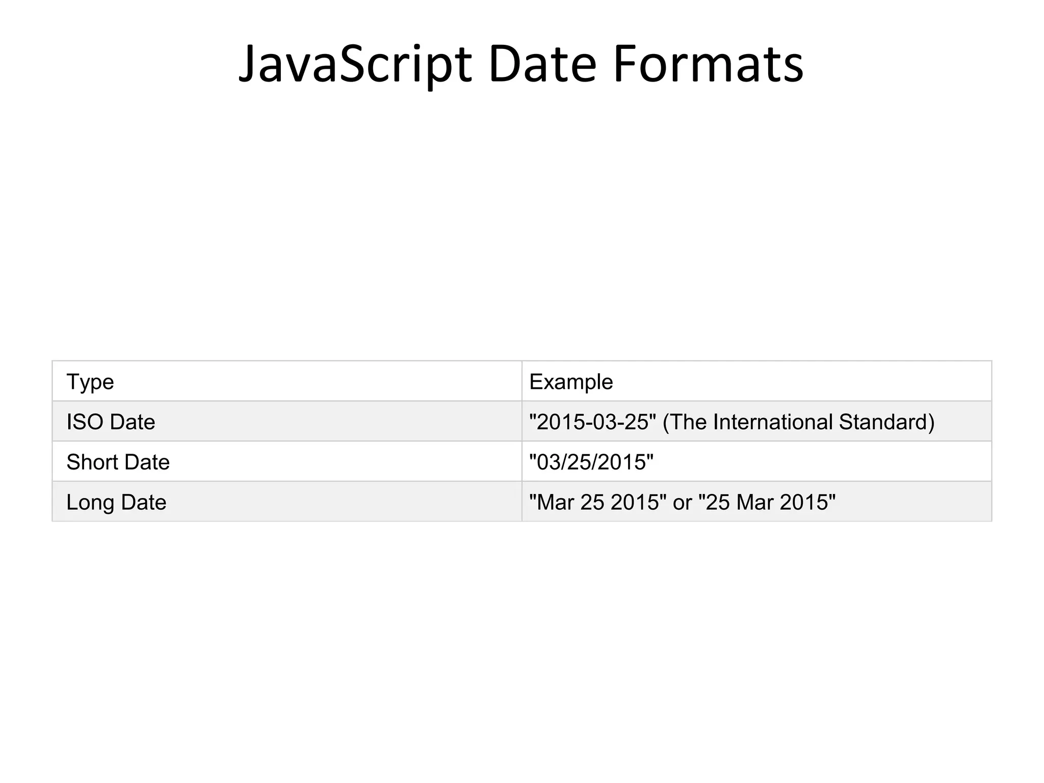Click the word "International" in the table
Viewport: 1044px width, 783px height.
pos(773,422)
